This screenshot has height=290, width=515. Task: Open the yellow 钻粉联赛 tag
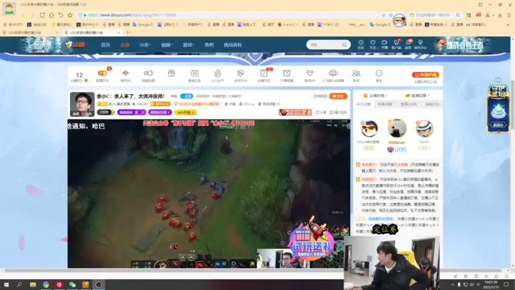tap(185, 112)
